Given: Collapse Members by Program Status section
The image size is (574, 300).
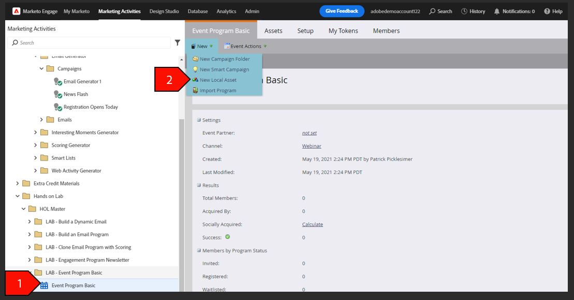Looking at the screenshot, I should tap(199, 251).
